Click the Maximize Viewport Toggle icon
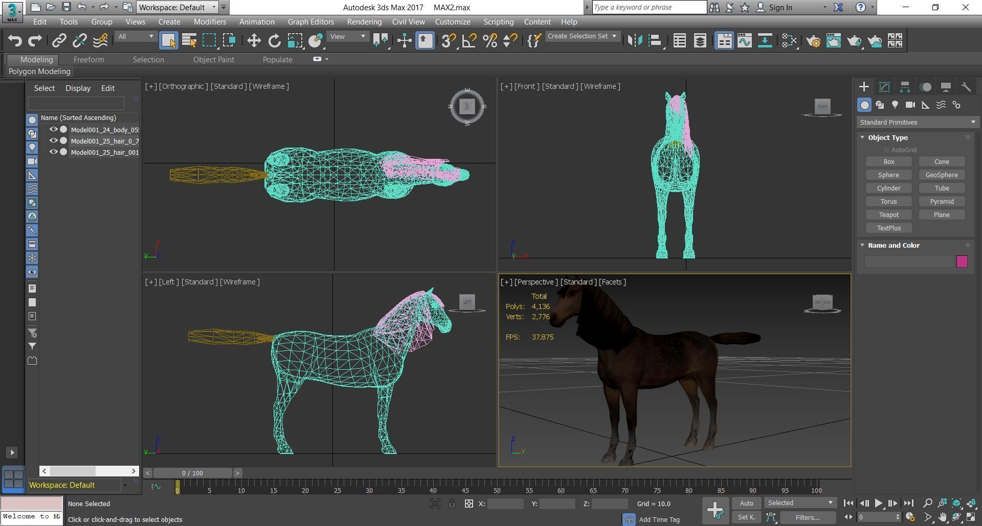 (x=971, y=517)
